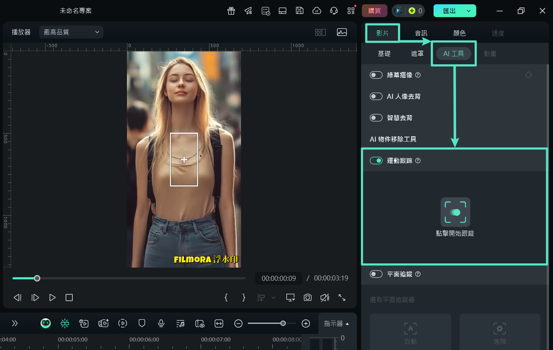Click the timeline zoom slider handle
The width and height of the screenshot is (553, 350).
283,323
